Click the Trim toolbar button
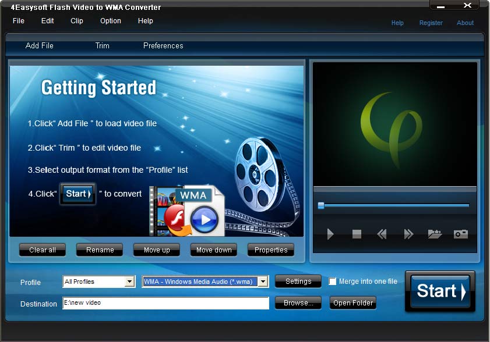 [x=102, y=45]
